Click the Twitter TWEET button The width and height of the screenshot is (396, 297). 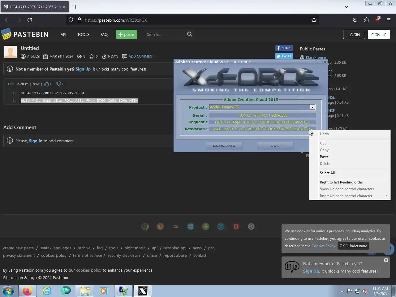pos(284,56)
